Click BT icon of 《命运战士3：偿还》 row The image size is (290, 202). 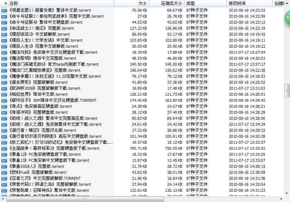[x=4, y=28]
